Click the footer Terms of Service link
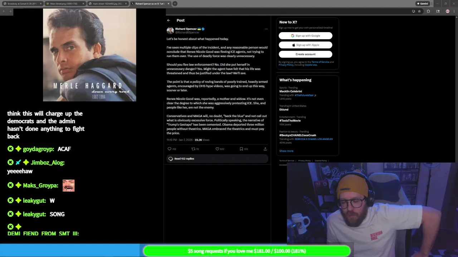Image resolution: width=458 pixels, height=257 pixels. point(287,161)
